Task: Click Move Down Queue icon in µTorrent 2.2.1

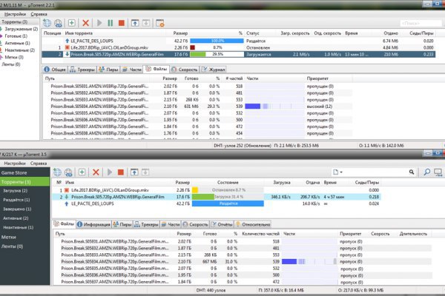Action: (146, 23)
